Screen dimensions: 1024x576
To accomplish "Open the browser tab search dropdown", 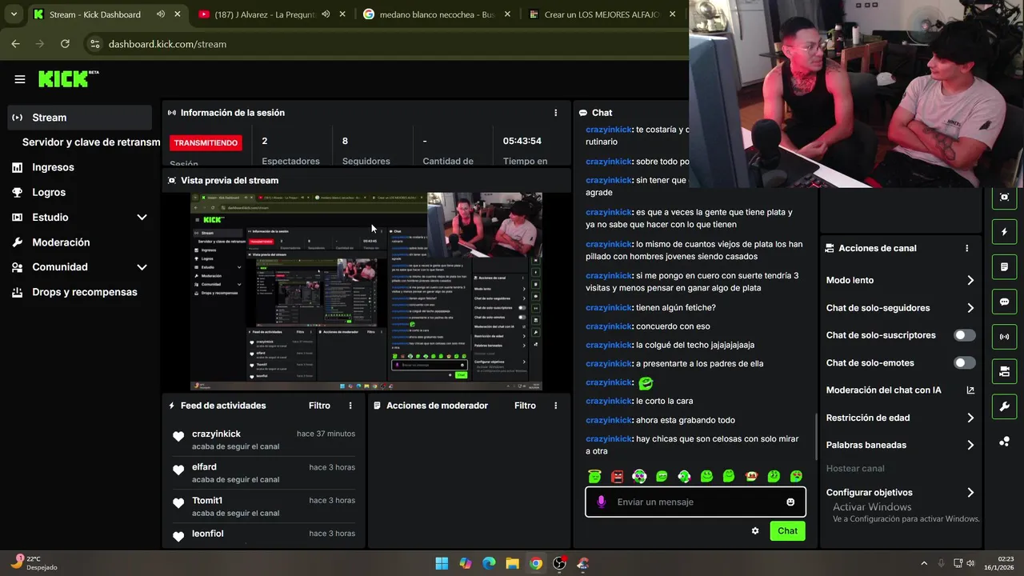I will [x=14, y=14].
